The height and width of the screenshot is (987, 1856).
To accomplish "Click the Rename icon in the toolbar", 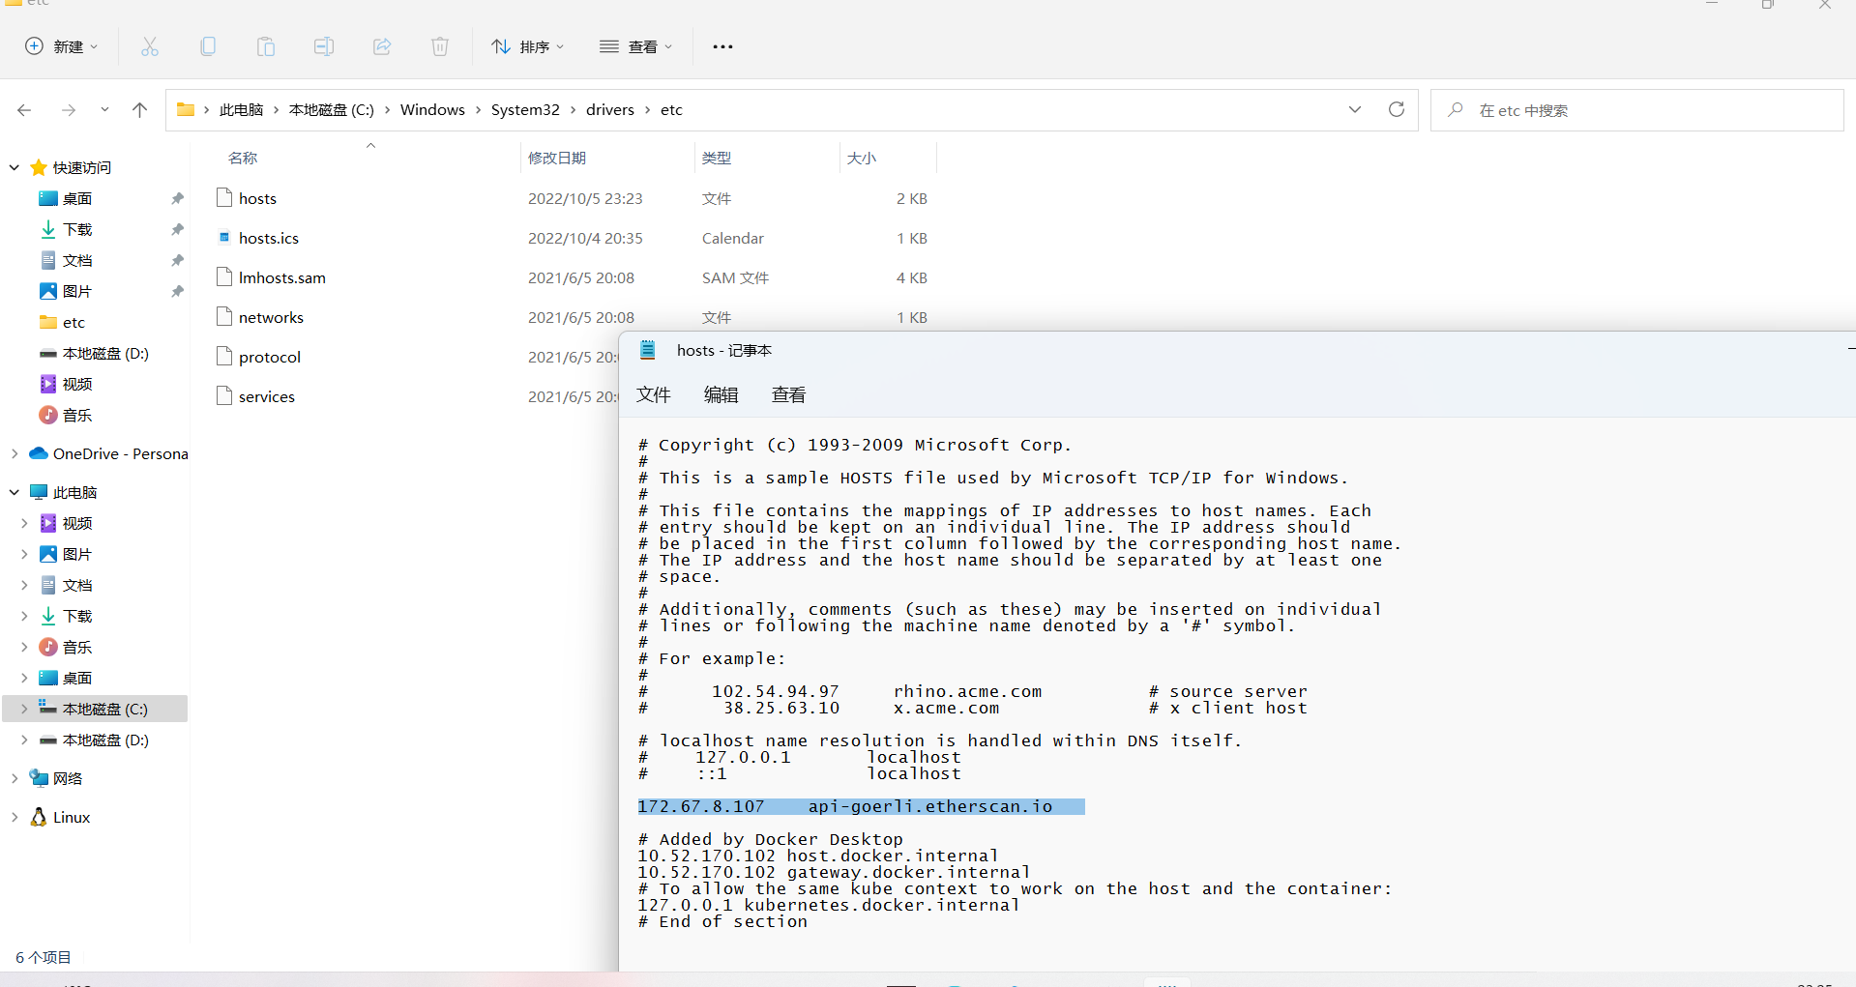I will pos(323,45).
